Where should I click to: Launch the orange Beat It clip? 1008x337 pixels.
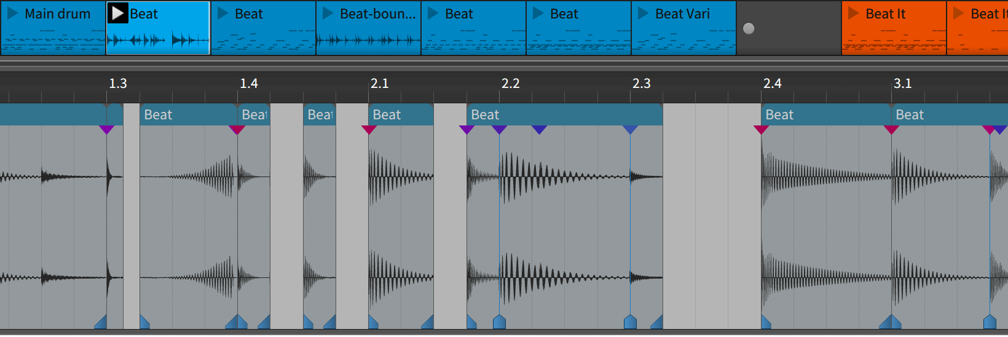[x=854, y=14]
